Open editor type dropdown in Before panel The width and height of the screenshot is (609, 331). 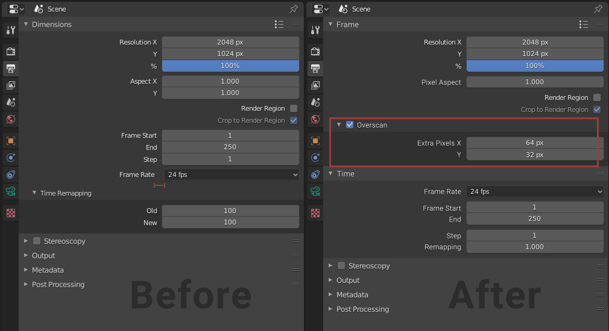[x=16, y=8]
